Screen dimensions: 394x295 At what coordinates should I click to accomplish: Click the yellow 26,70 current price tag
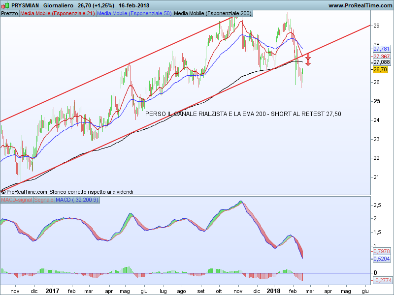tap(381, 69)
